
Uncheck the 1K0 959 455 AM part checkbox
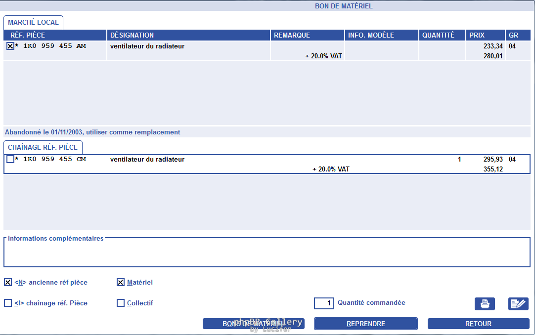click(x=10, y=46)
